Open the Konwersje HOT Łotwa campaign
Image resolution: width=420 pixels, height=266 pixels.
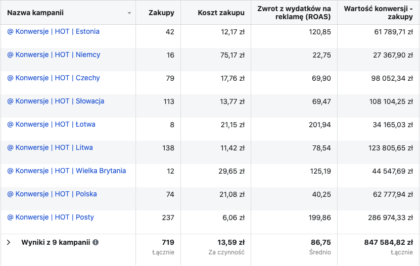pos(51,124)
